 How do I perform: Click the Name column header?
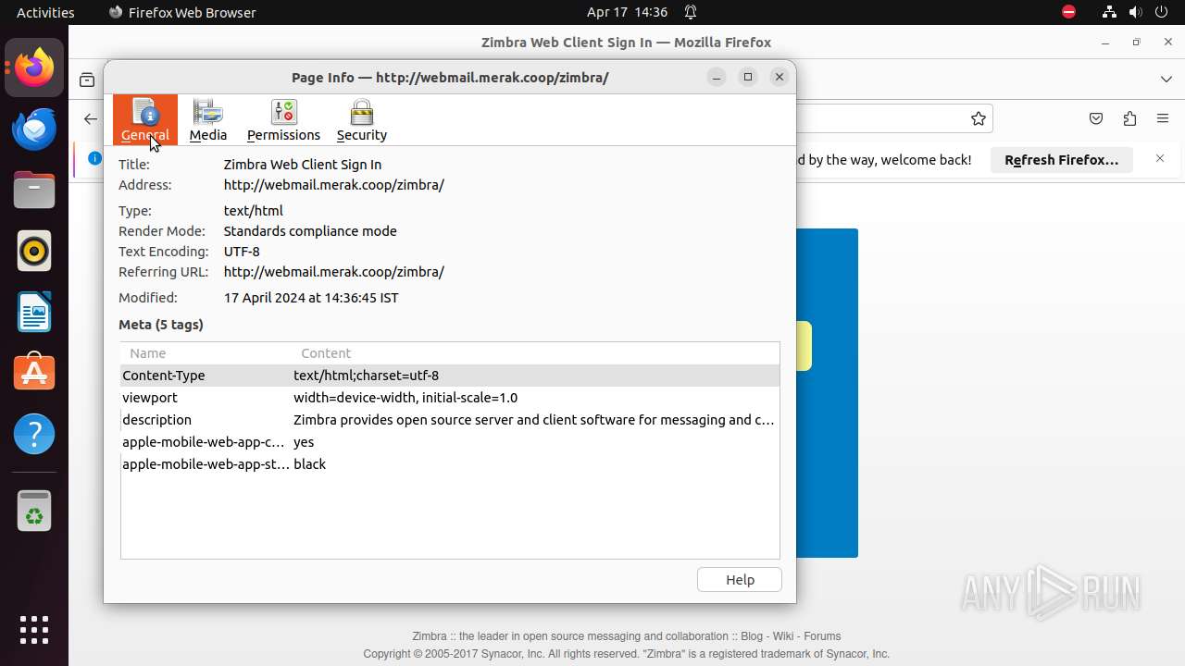tap(206, 353)
